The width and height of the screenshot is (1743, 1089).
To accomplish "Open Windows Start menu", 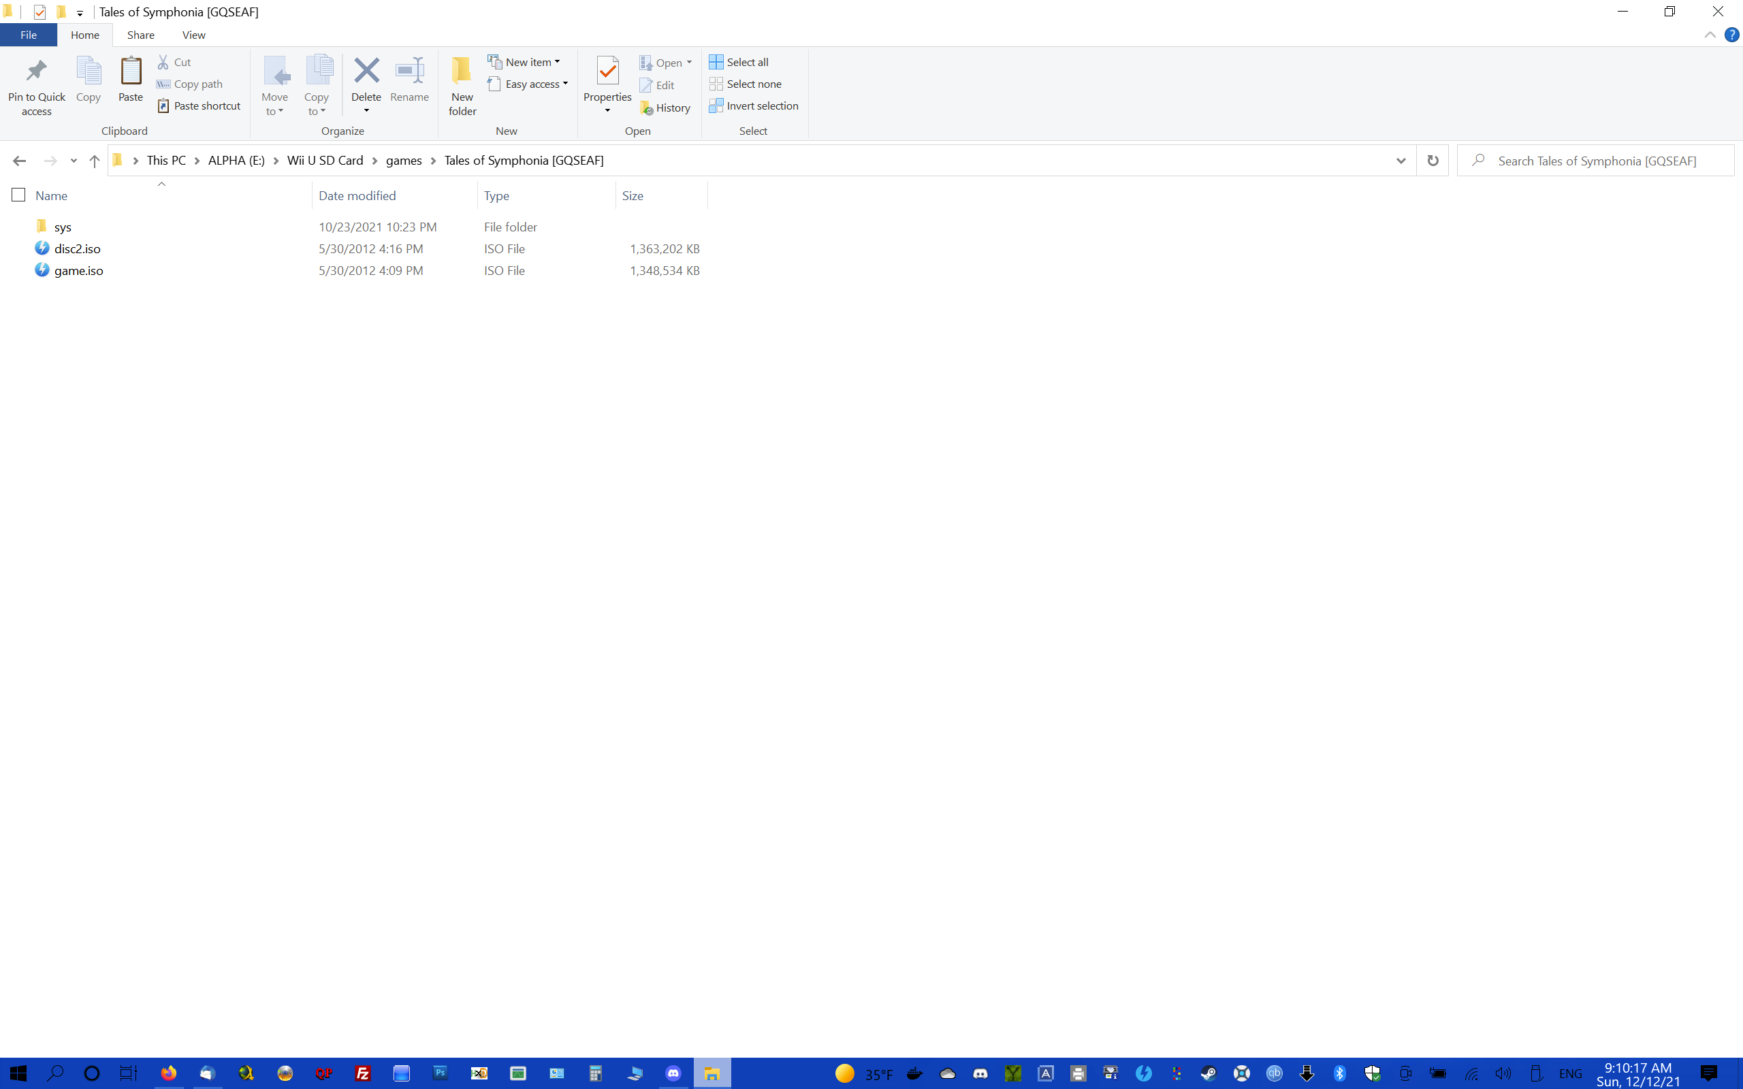I will click(x=18, y=1073).
